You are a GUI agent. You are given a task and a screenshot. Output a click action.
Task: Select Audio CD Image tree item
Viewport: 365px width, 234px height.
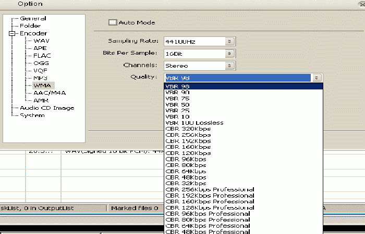47,108
